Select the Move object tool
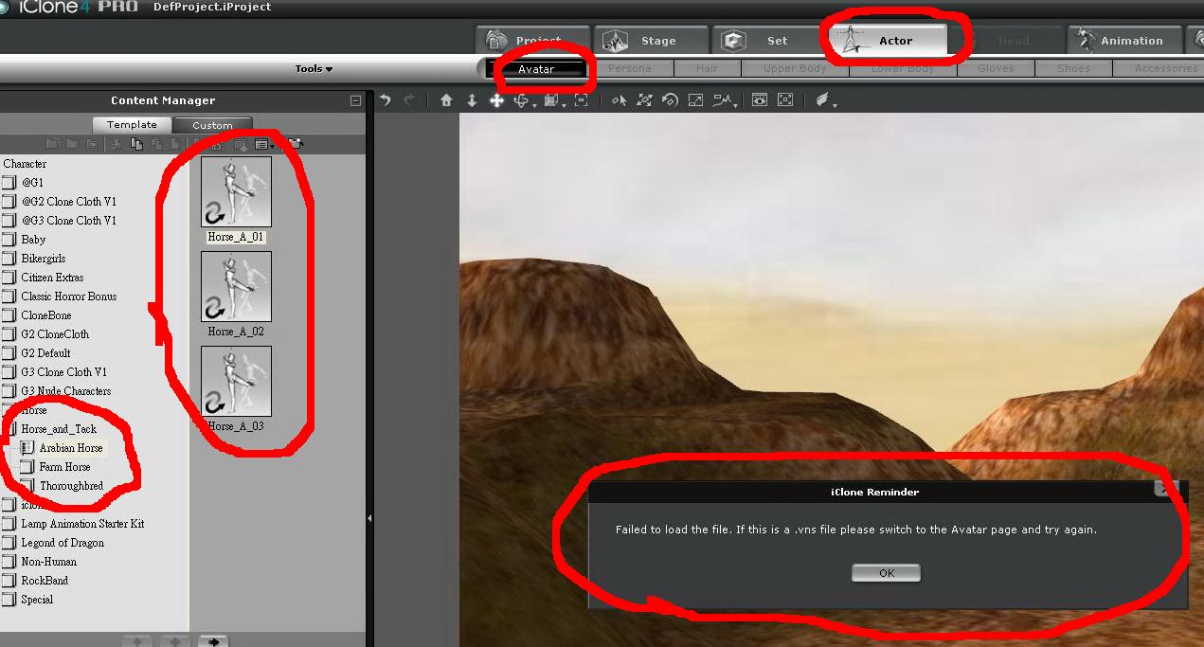 [496, 100]
